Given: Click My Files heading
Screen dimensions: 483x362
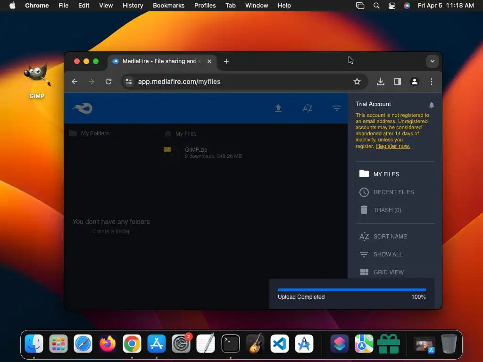Looking at the screenshot, I should pyautogui.click(x=186, y=133).
